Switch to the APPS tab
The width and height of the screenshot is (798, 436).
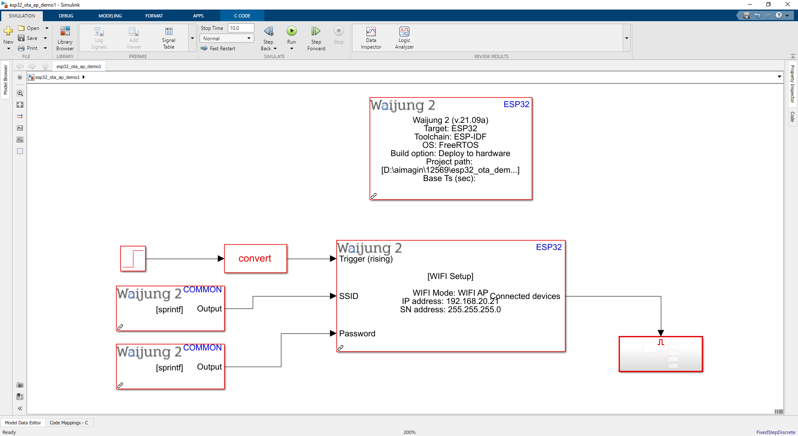pyautogui.click(x=198, y=16)
